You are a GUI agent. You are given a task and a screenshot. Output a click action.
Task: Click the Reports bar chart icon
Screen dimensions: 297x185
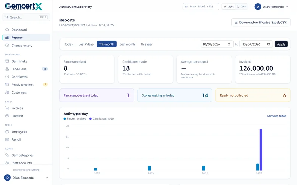click(x=7, y=38)
